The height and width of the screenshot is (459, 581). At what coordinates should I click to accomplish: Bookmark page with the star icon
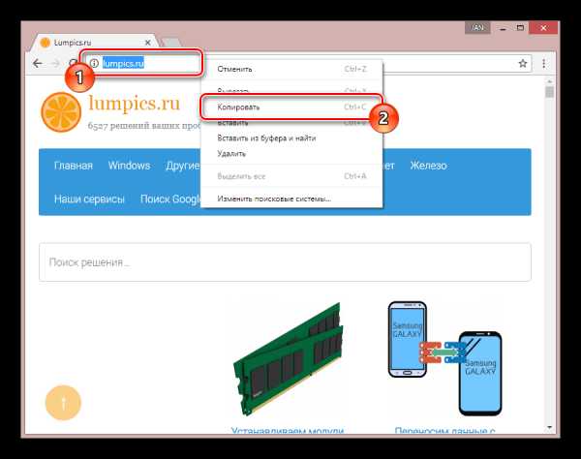coord(523,63)
